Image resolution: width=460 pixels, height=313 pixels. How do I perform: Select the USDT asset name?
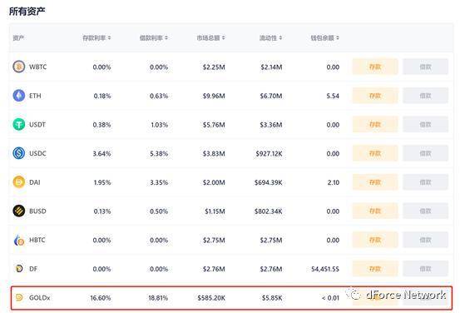(37, 124)
